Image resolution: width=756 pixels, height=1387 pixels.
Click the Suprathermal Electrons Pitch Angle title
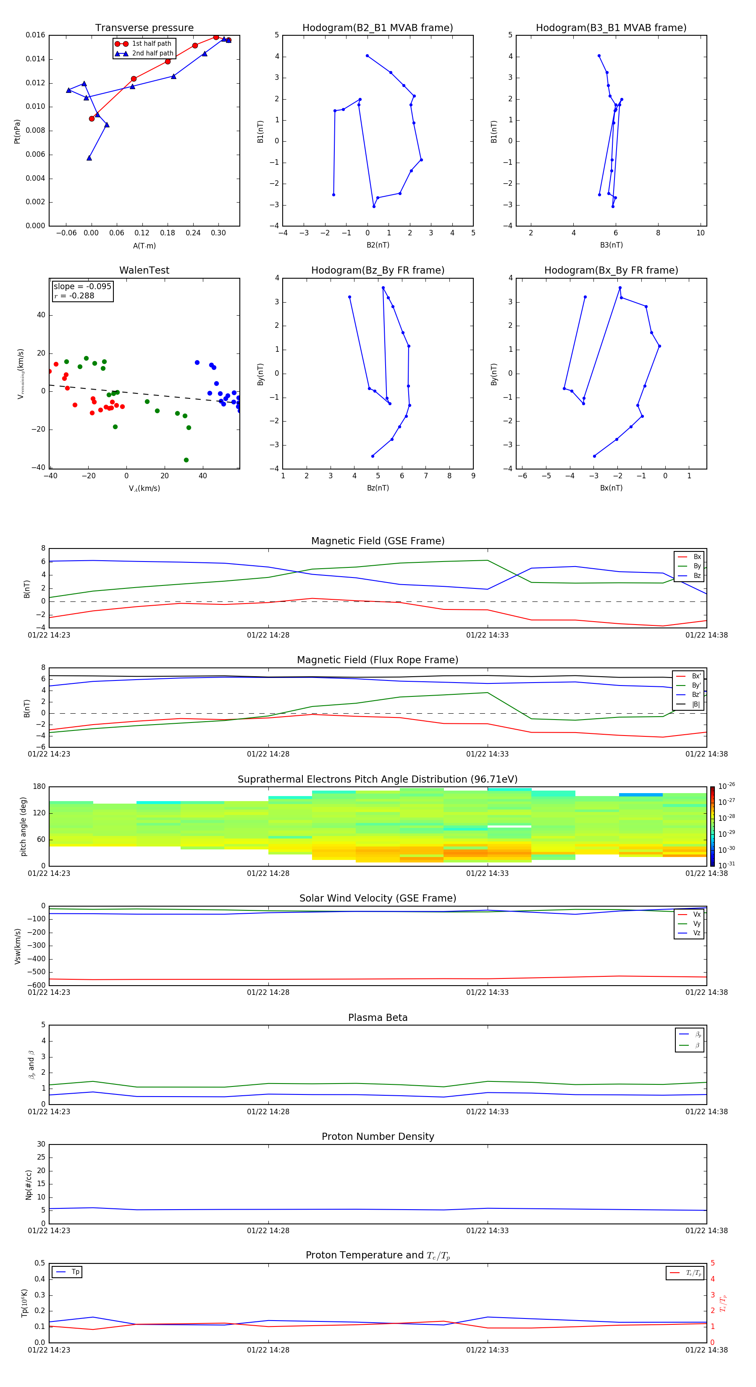point(378,780)
